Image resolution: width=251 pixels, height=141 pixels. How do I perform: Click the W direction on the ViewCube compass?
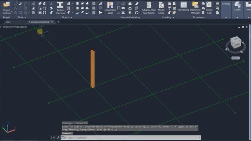tap(227, 49)
